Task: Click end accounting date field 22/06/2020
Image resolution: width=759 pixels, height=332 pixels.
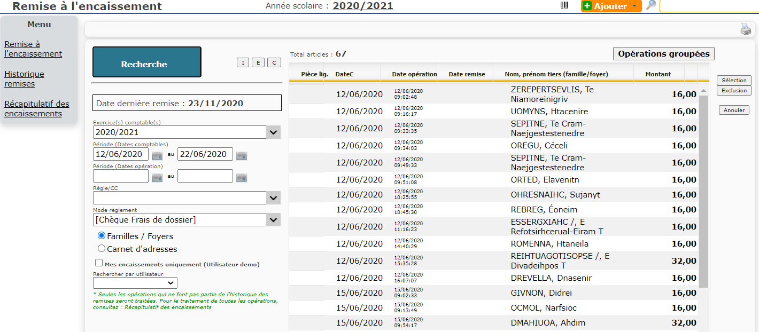Action: (205, 154)
